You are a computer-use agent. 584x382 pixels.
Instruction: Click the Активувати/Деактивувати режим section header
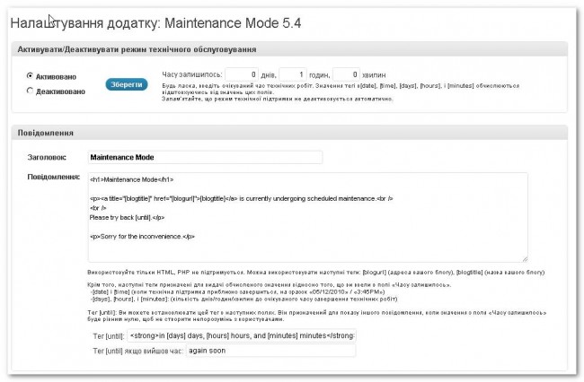289,49
